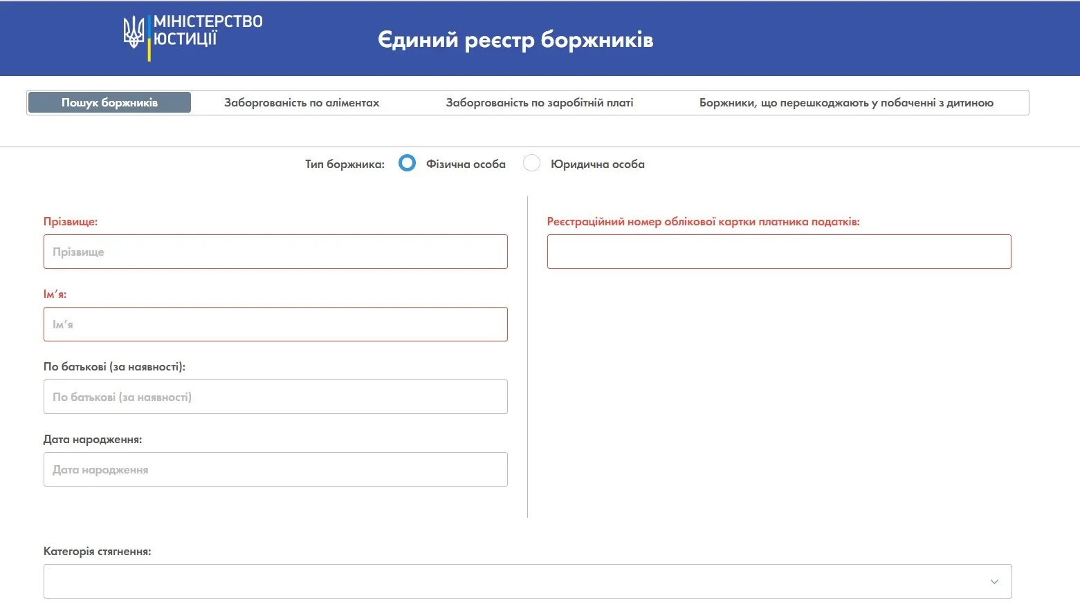Open the Дата народження date field

tap(275, 469)
